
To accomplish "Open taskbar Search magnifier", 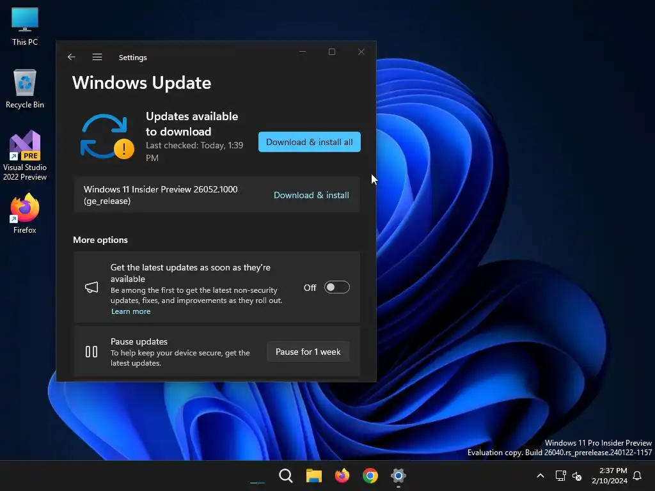I will tap(286, 476).
